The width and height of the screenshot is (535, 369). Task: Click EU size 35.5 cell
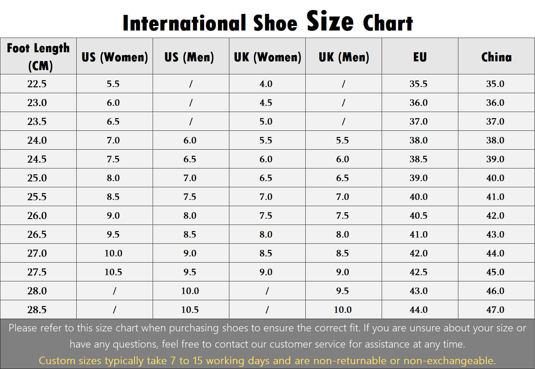pyautogui.click(x=420, y=84)
